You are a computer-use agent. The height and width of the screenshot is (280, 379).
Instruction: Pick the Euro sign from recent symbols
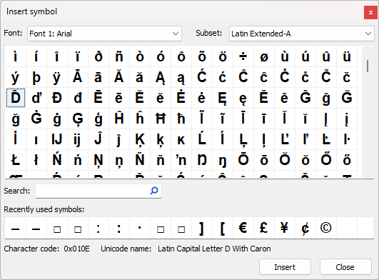point(243,228)
